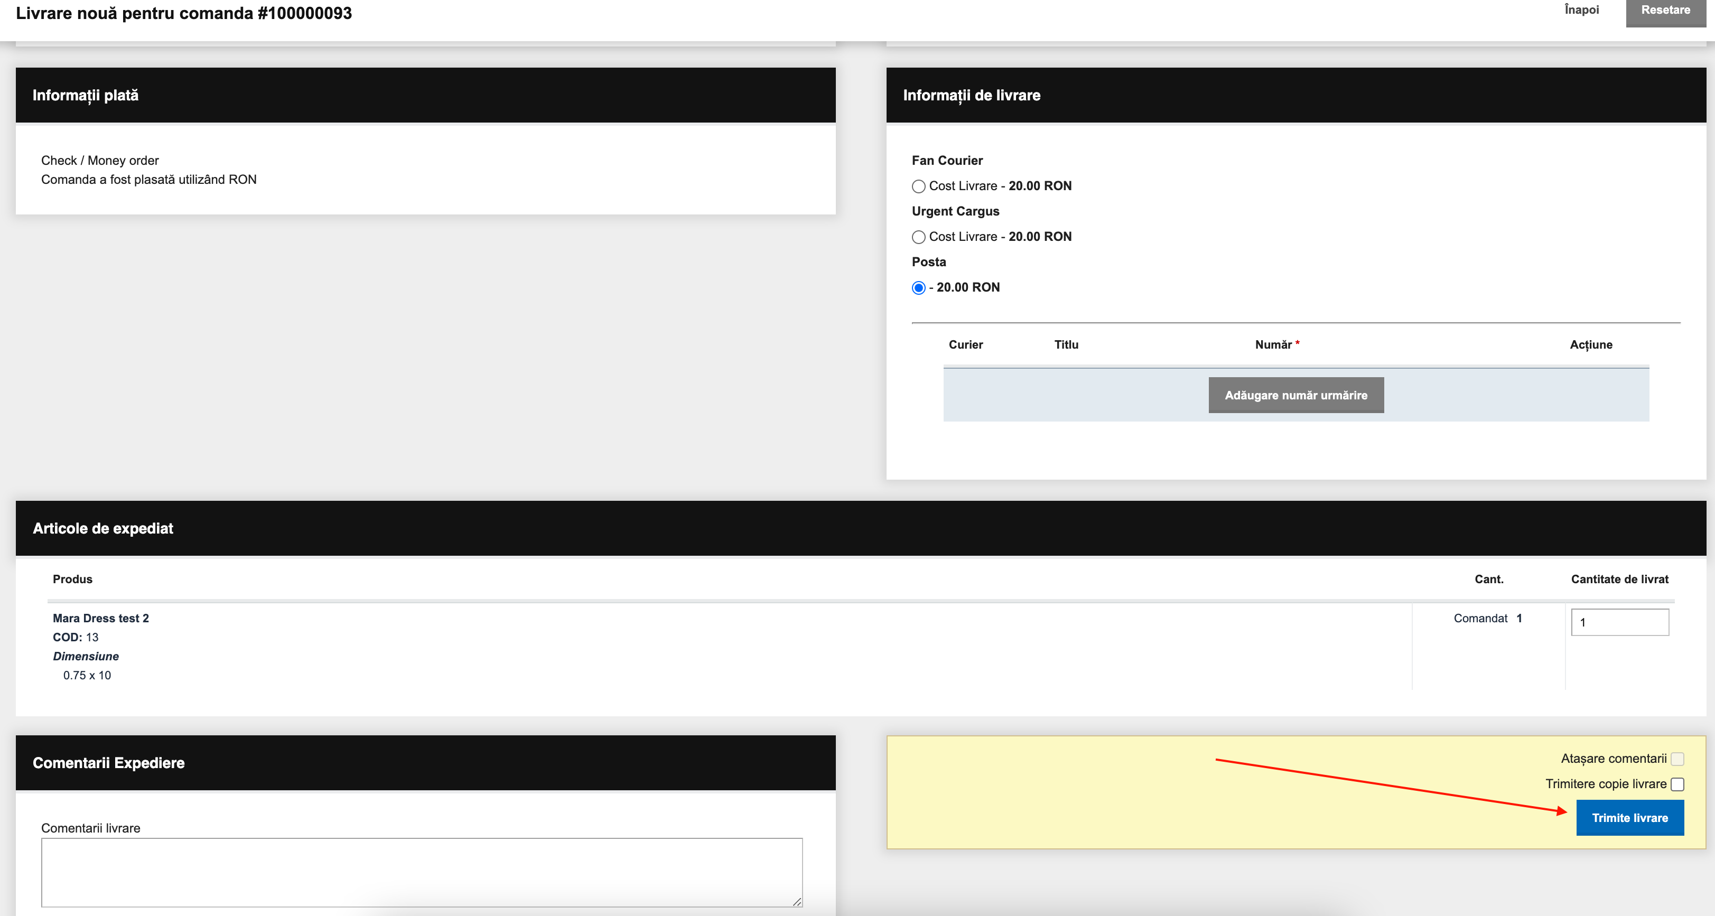1715x916 pixels.
Task: Click the Posta carrier label
Action: click(929, 261)
